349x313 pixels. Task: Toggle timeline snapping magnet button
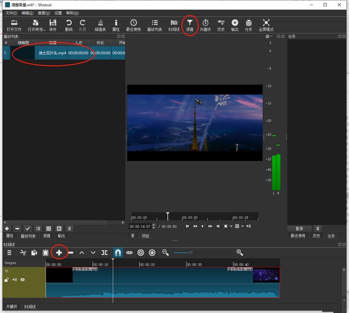117,252
